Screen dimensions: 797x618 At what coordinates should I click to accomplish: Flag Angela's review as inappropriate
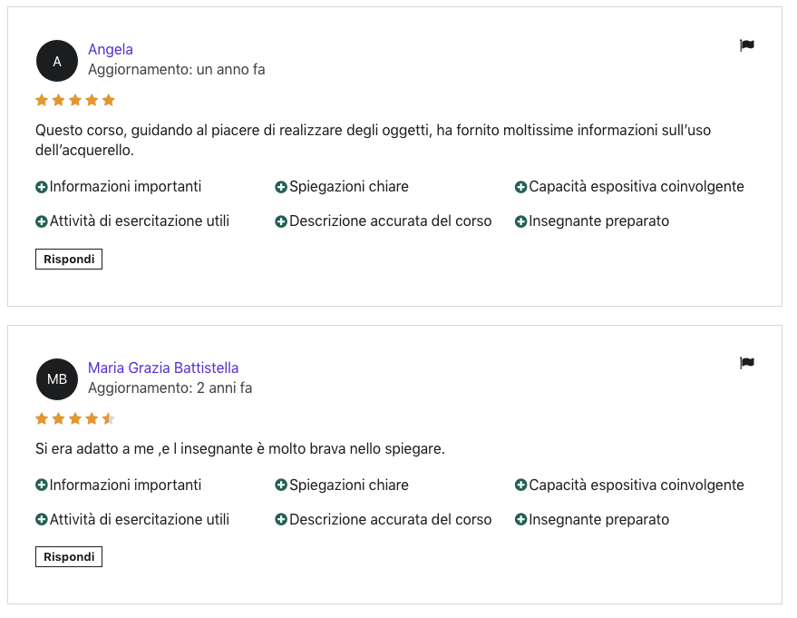click(x=747, y=45)
